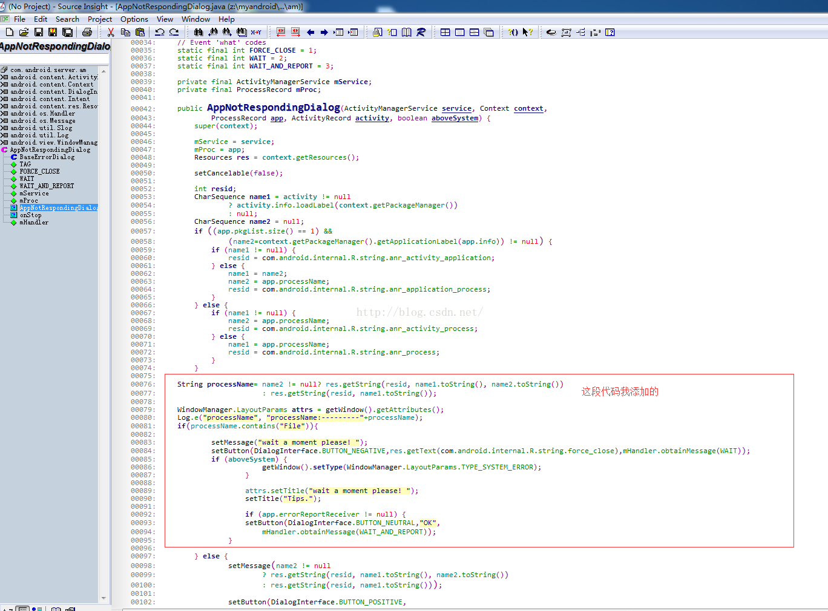The image size is (828, 611).
Task: Click the Save As icon with question mark
Action: click(x=53, y=32)
